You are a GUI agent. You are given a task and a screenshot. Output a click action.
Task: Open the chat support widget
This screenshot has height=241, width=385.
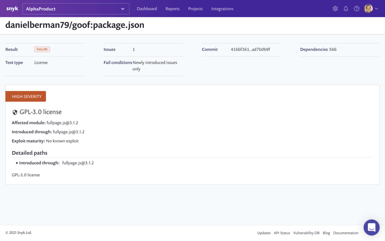(371, 227)
